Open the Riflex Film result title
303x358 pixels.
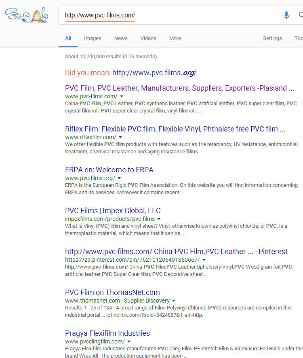(175, 129)
